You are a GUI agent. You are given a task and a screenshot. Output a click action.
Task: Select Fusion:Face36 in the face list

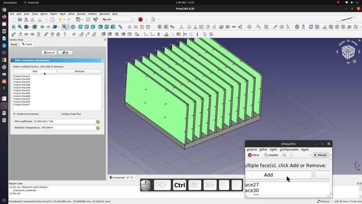21,84
